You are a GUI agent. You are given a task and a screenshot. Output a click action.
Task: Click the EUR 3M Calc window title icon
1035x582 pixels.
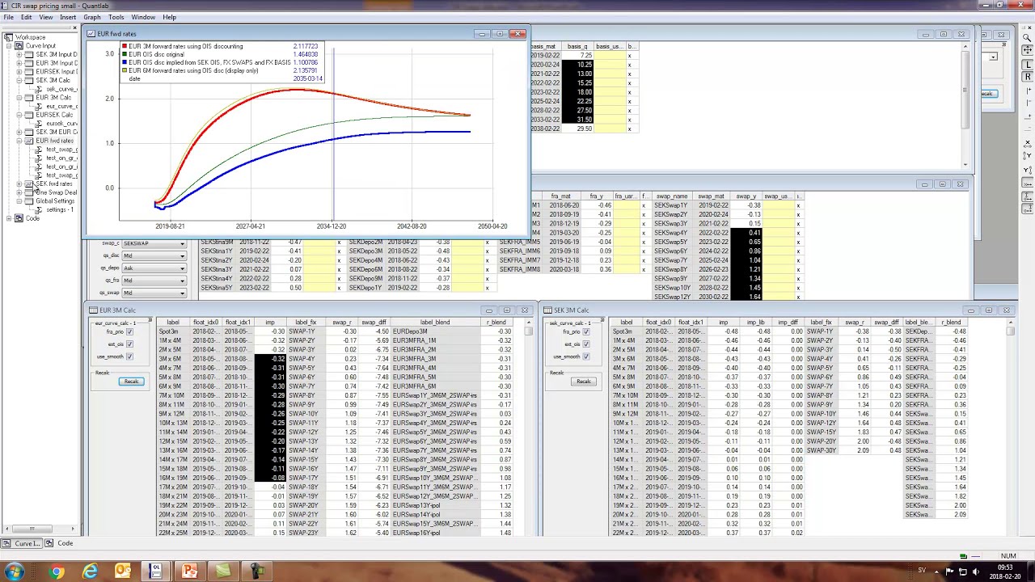(x=93, y=310)
